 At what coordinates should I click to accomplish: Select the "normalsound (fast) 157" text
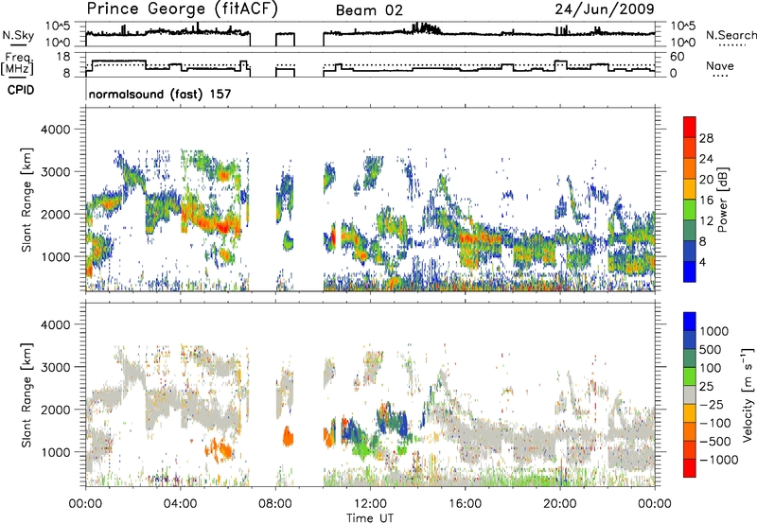pyautogui.click(x=160, y=94)
